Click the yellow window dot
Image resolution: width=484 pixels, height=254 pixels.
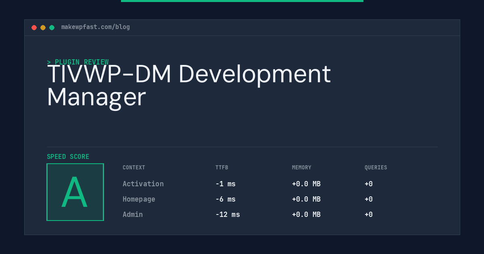click(x=43, y=27)
